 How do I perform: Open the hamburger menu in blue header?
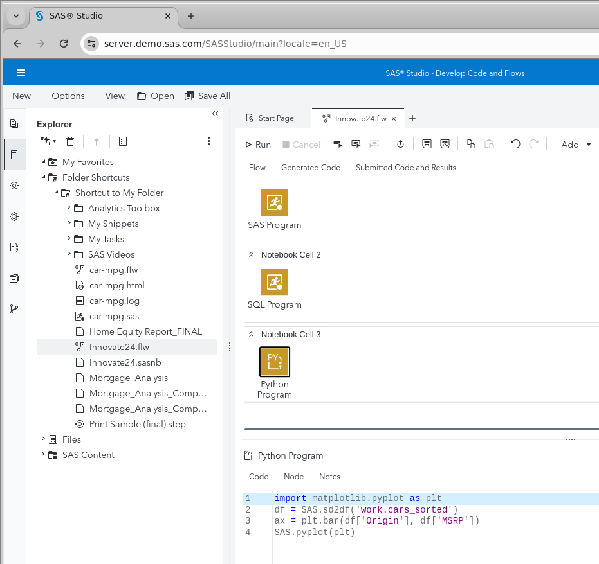pyautogui.click(x=21, y=73)
